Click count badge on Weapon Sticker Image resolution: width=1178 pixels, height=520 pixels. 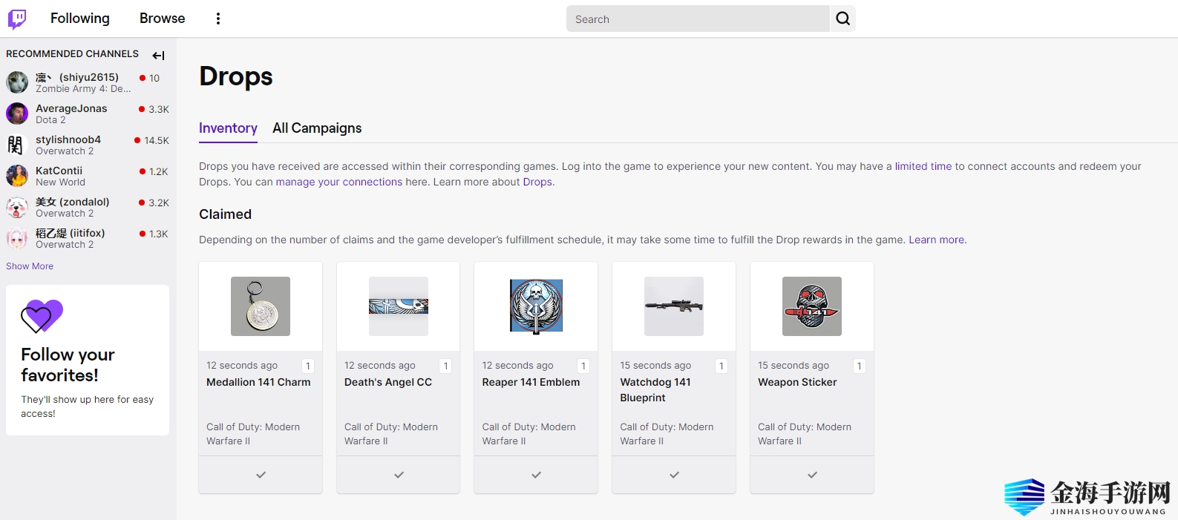(860, 366)
